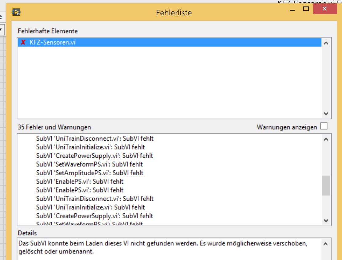The height and width of the screenshot is (260, 342).
Task: Select the second 'EnablePS.vi' error entry
Action: tap(80, 190)
